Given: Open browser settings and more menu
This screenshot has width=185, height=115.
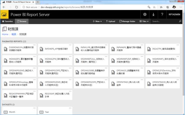Looking at the screenshot, I should pos(181,7).
